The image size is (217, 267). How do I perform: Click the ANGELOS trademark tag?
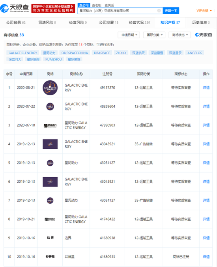[195, 53]
